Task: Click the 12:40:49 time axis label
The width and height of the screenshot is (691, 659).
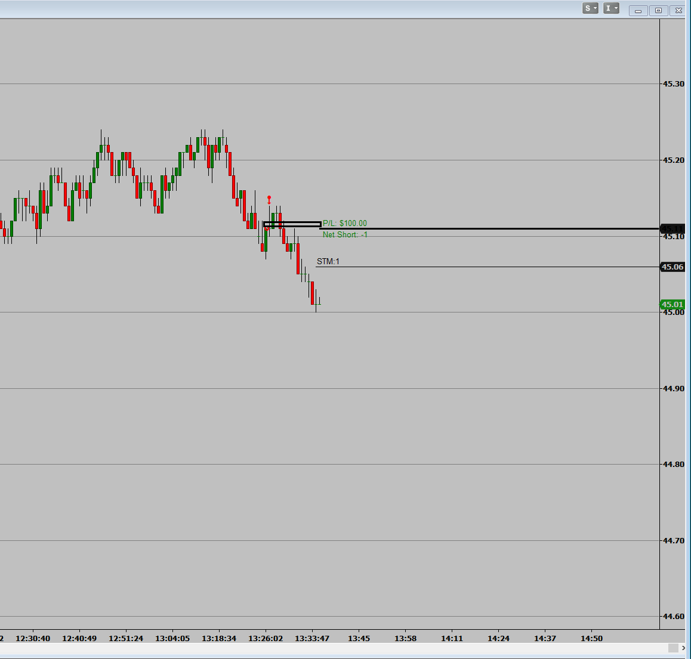Action: point(79,638)
